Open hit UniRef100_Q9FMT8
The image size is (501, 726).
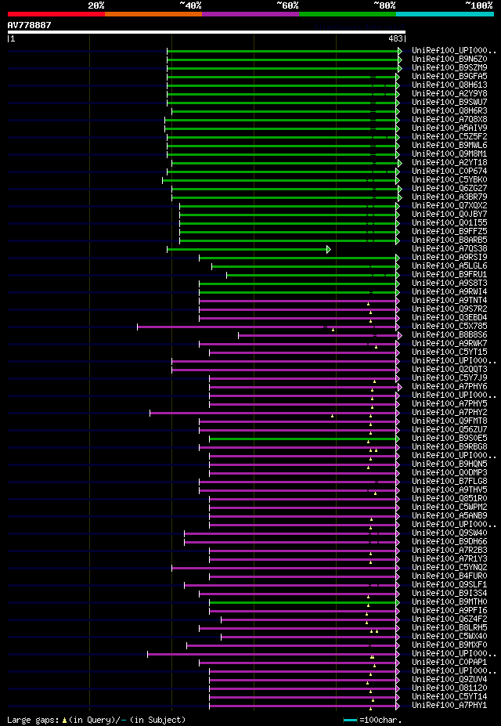(449, 421)
